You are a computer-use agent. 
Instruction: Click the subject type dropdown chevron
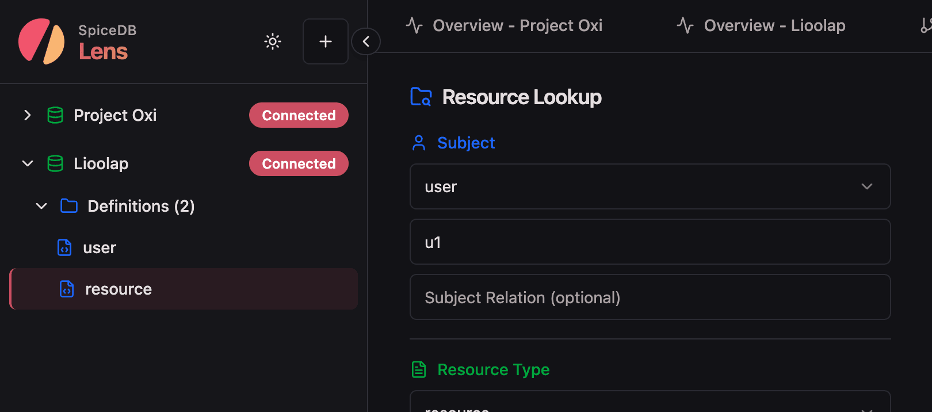(x=867, y=186)
